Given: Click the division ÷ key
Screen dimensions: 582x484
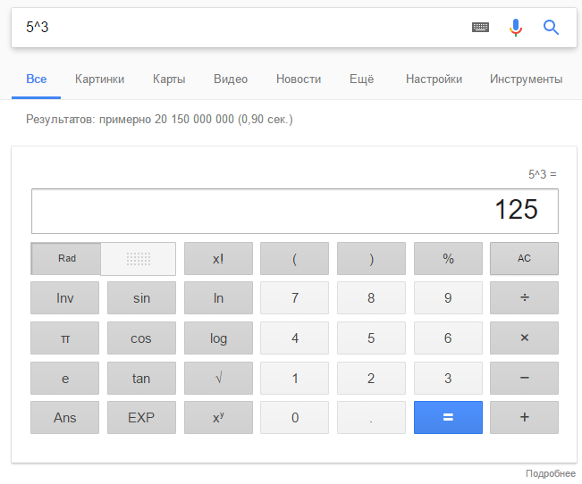Looking at the screenshot, I should (x=524, y=298).
